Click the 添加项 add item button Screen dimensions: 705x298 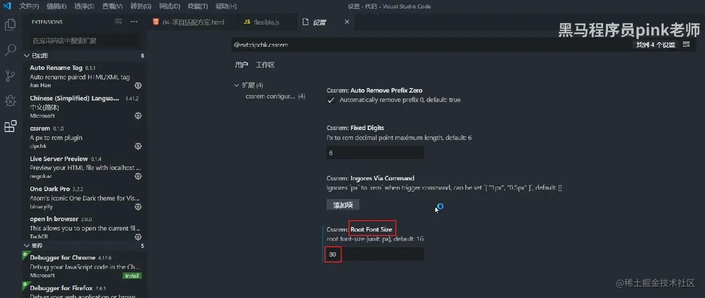click(343, 205)
